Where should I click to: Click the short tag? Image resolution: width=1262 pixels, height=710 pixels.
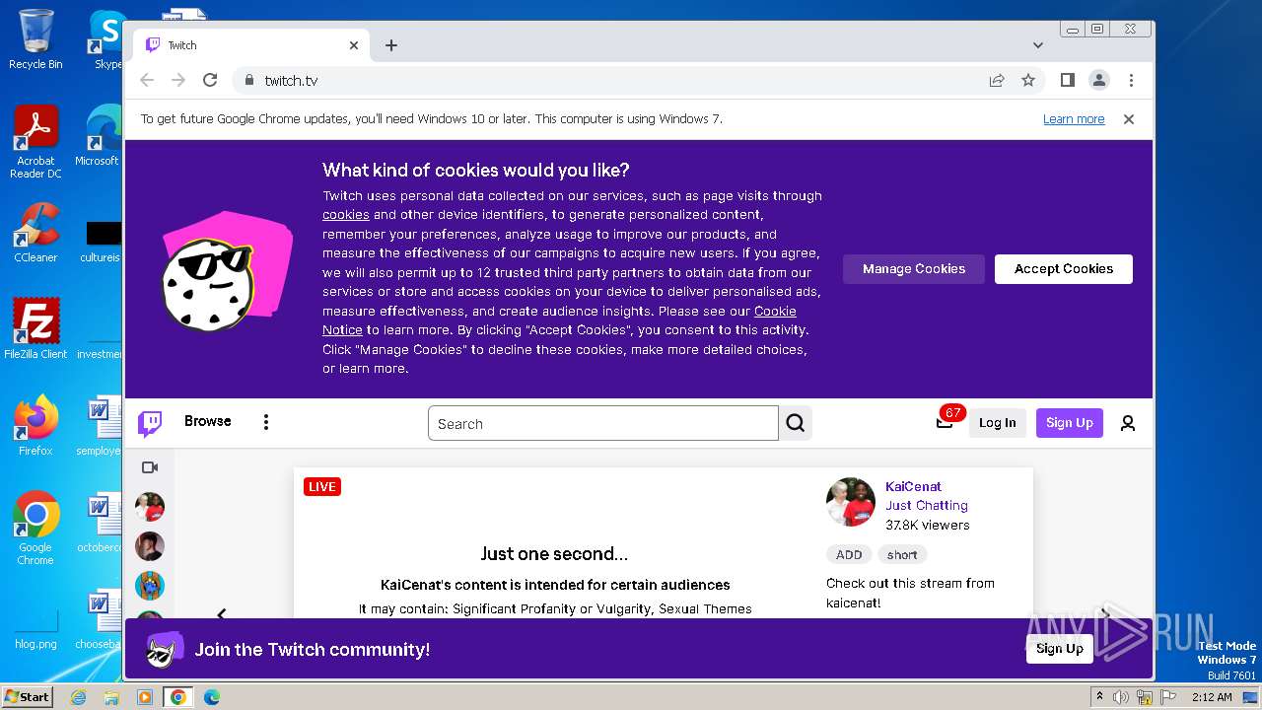[902, 554]
